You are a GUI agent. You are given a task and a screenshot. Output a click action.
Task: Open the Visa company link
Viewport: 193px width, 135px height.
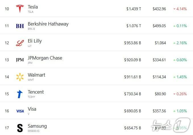[x=32, y=109]
